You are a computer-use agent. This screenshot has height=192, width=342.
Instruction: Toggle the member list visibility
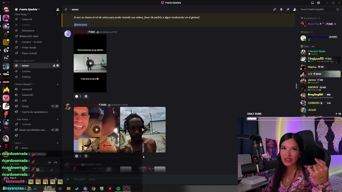tap(294, 9)
